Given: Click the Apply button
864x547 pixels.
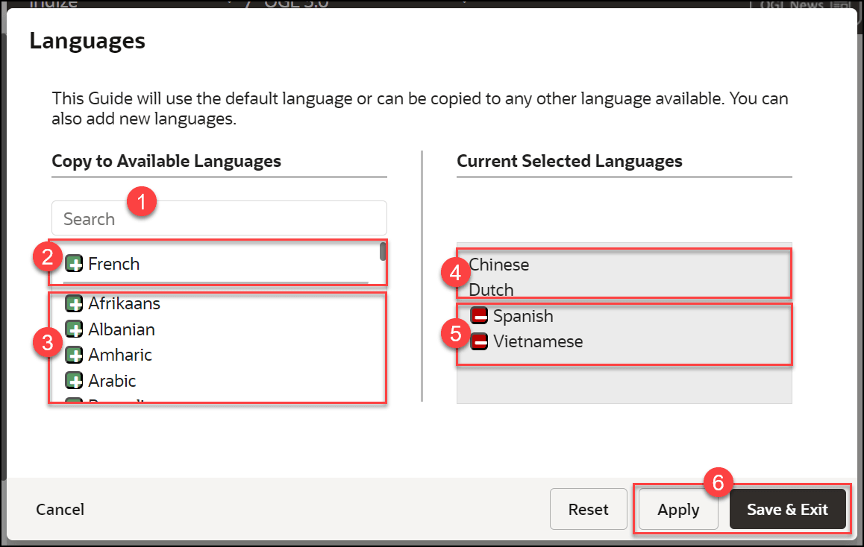Looking at the screenshot, I should pos(677,509).
